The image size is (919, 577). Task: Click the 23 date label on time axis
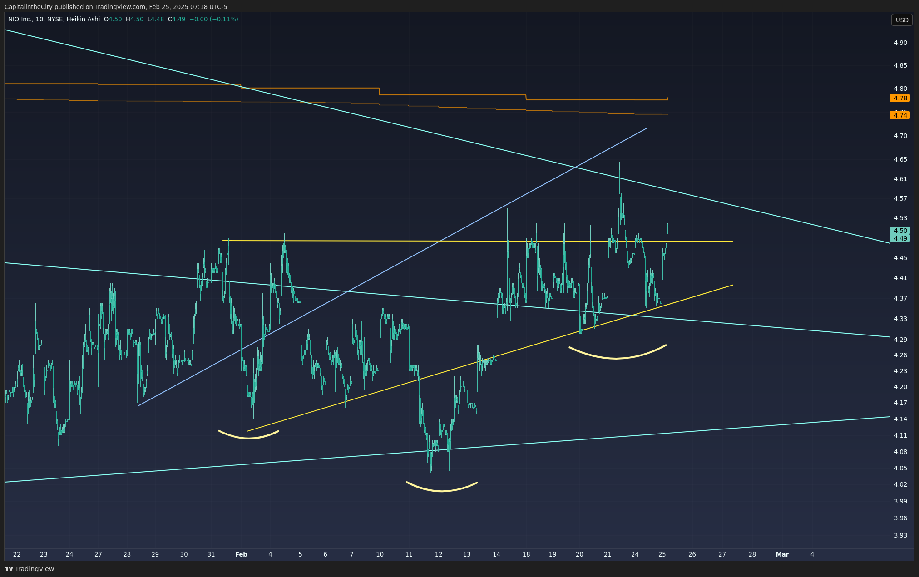pyautogui.click(x=44, y=554)
